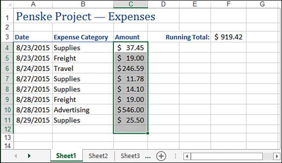The height and width of the screenshot is (163, 282).
Task: Select row 11 header
Action: pyautogui.click(x=7, y=120)
